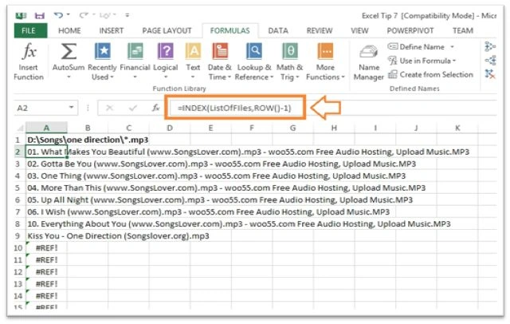This screenshot has width=510, height=324.
Task: Select row 9 header
Action: (x=18, y=236)
